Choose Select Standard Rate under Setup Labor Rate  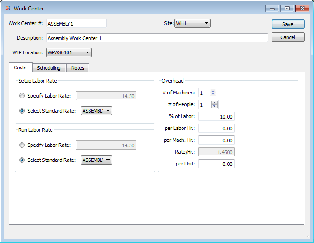(22, 111)
